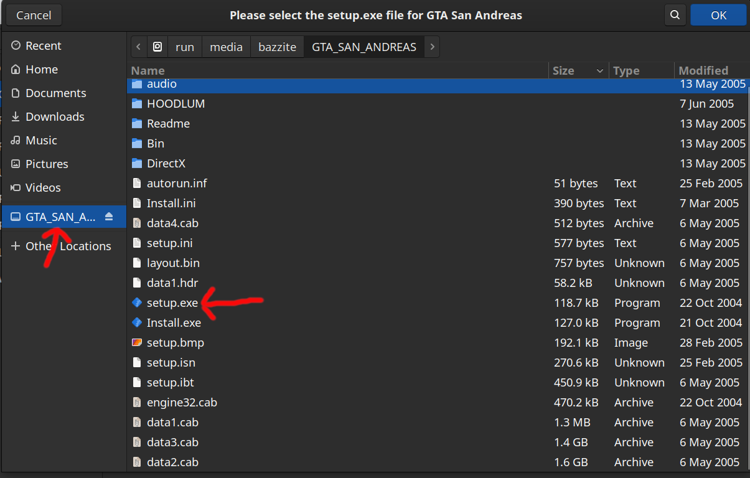Click the 22 Oct 2004 date of setup.exe
The width and height of the screenshot is (750, 478).
(711, 302)
